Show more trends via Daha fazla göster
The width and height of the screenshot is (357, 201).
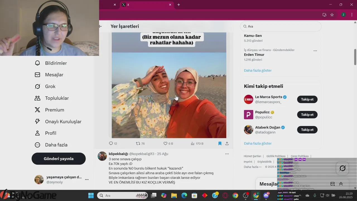tap(258, 70)
